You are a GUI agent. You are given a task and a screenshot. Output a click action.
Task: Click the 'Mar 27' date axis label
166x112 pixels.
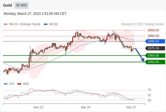click(131, 107)
